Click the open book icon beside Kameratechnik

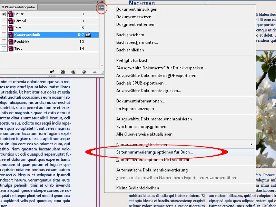coord(88,35)
